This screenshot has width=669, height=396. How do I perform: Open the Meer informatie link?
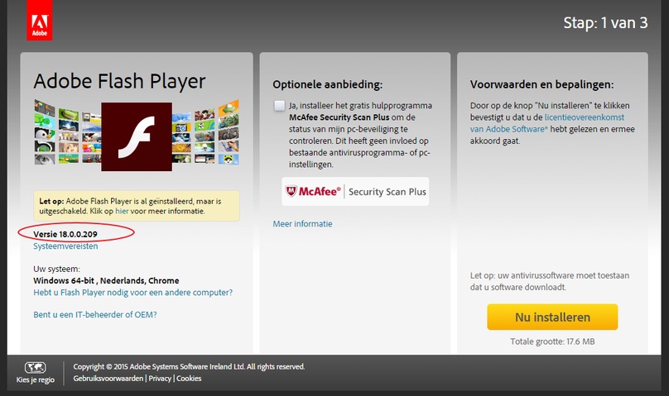302,223
